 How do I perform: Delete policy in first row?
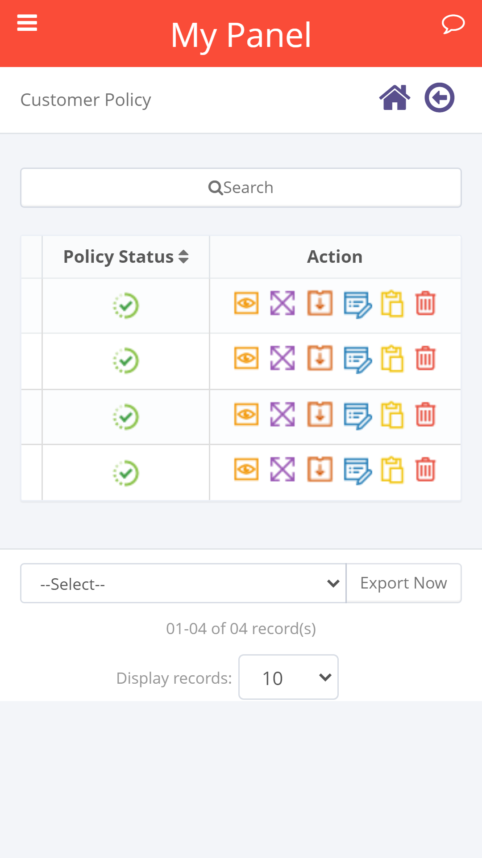[x=425, y=303]
